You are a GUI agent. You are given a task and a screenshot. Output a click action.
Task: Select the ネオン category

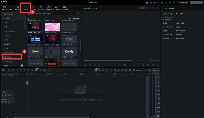(x=6, y=40)
